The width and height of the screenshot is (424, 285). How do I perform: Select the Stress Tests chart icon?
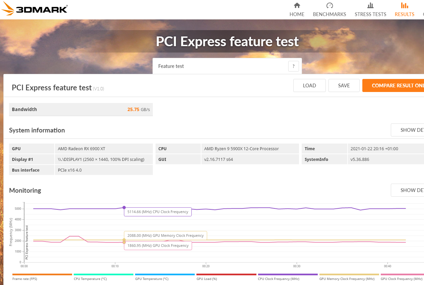370,5
